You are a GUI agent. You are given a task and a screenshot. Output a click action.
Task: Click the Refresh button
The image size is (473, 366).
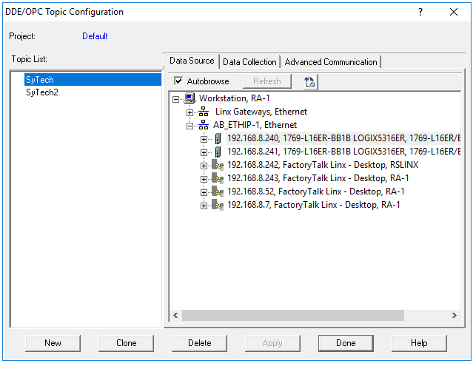pyautogui.click(x=267, y=81)
